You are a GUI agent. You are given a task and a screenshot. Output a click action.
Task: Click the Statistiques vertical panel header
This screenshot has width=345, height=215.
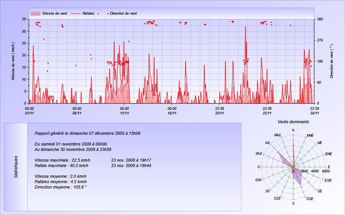[x=16, y=167]
